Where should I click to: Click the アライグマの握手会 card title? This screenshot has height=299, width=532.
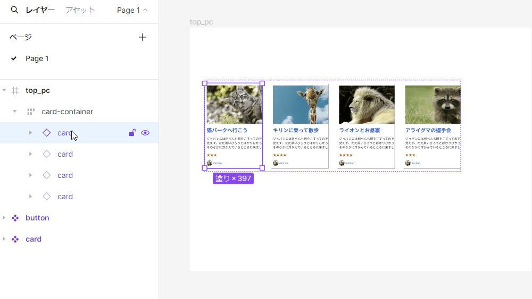[428, 130]
